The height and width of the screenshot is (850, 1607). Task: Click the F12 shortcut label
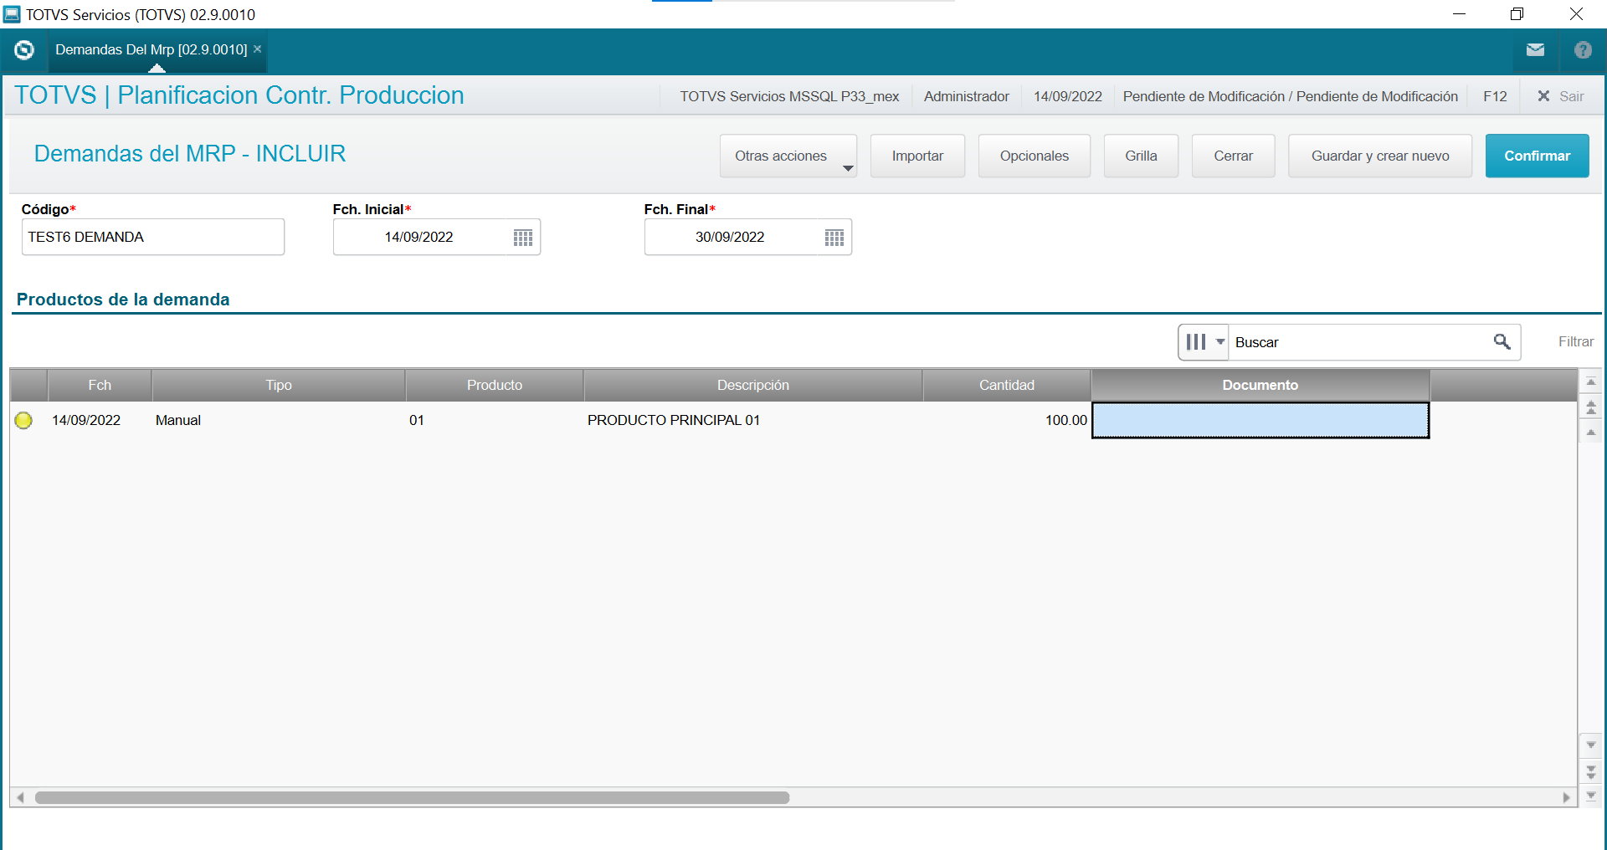(x=1495, y=96)
